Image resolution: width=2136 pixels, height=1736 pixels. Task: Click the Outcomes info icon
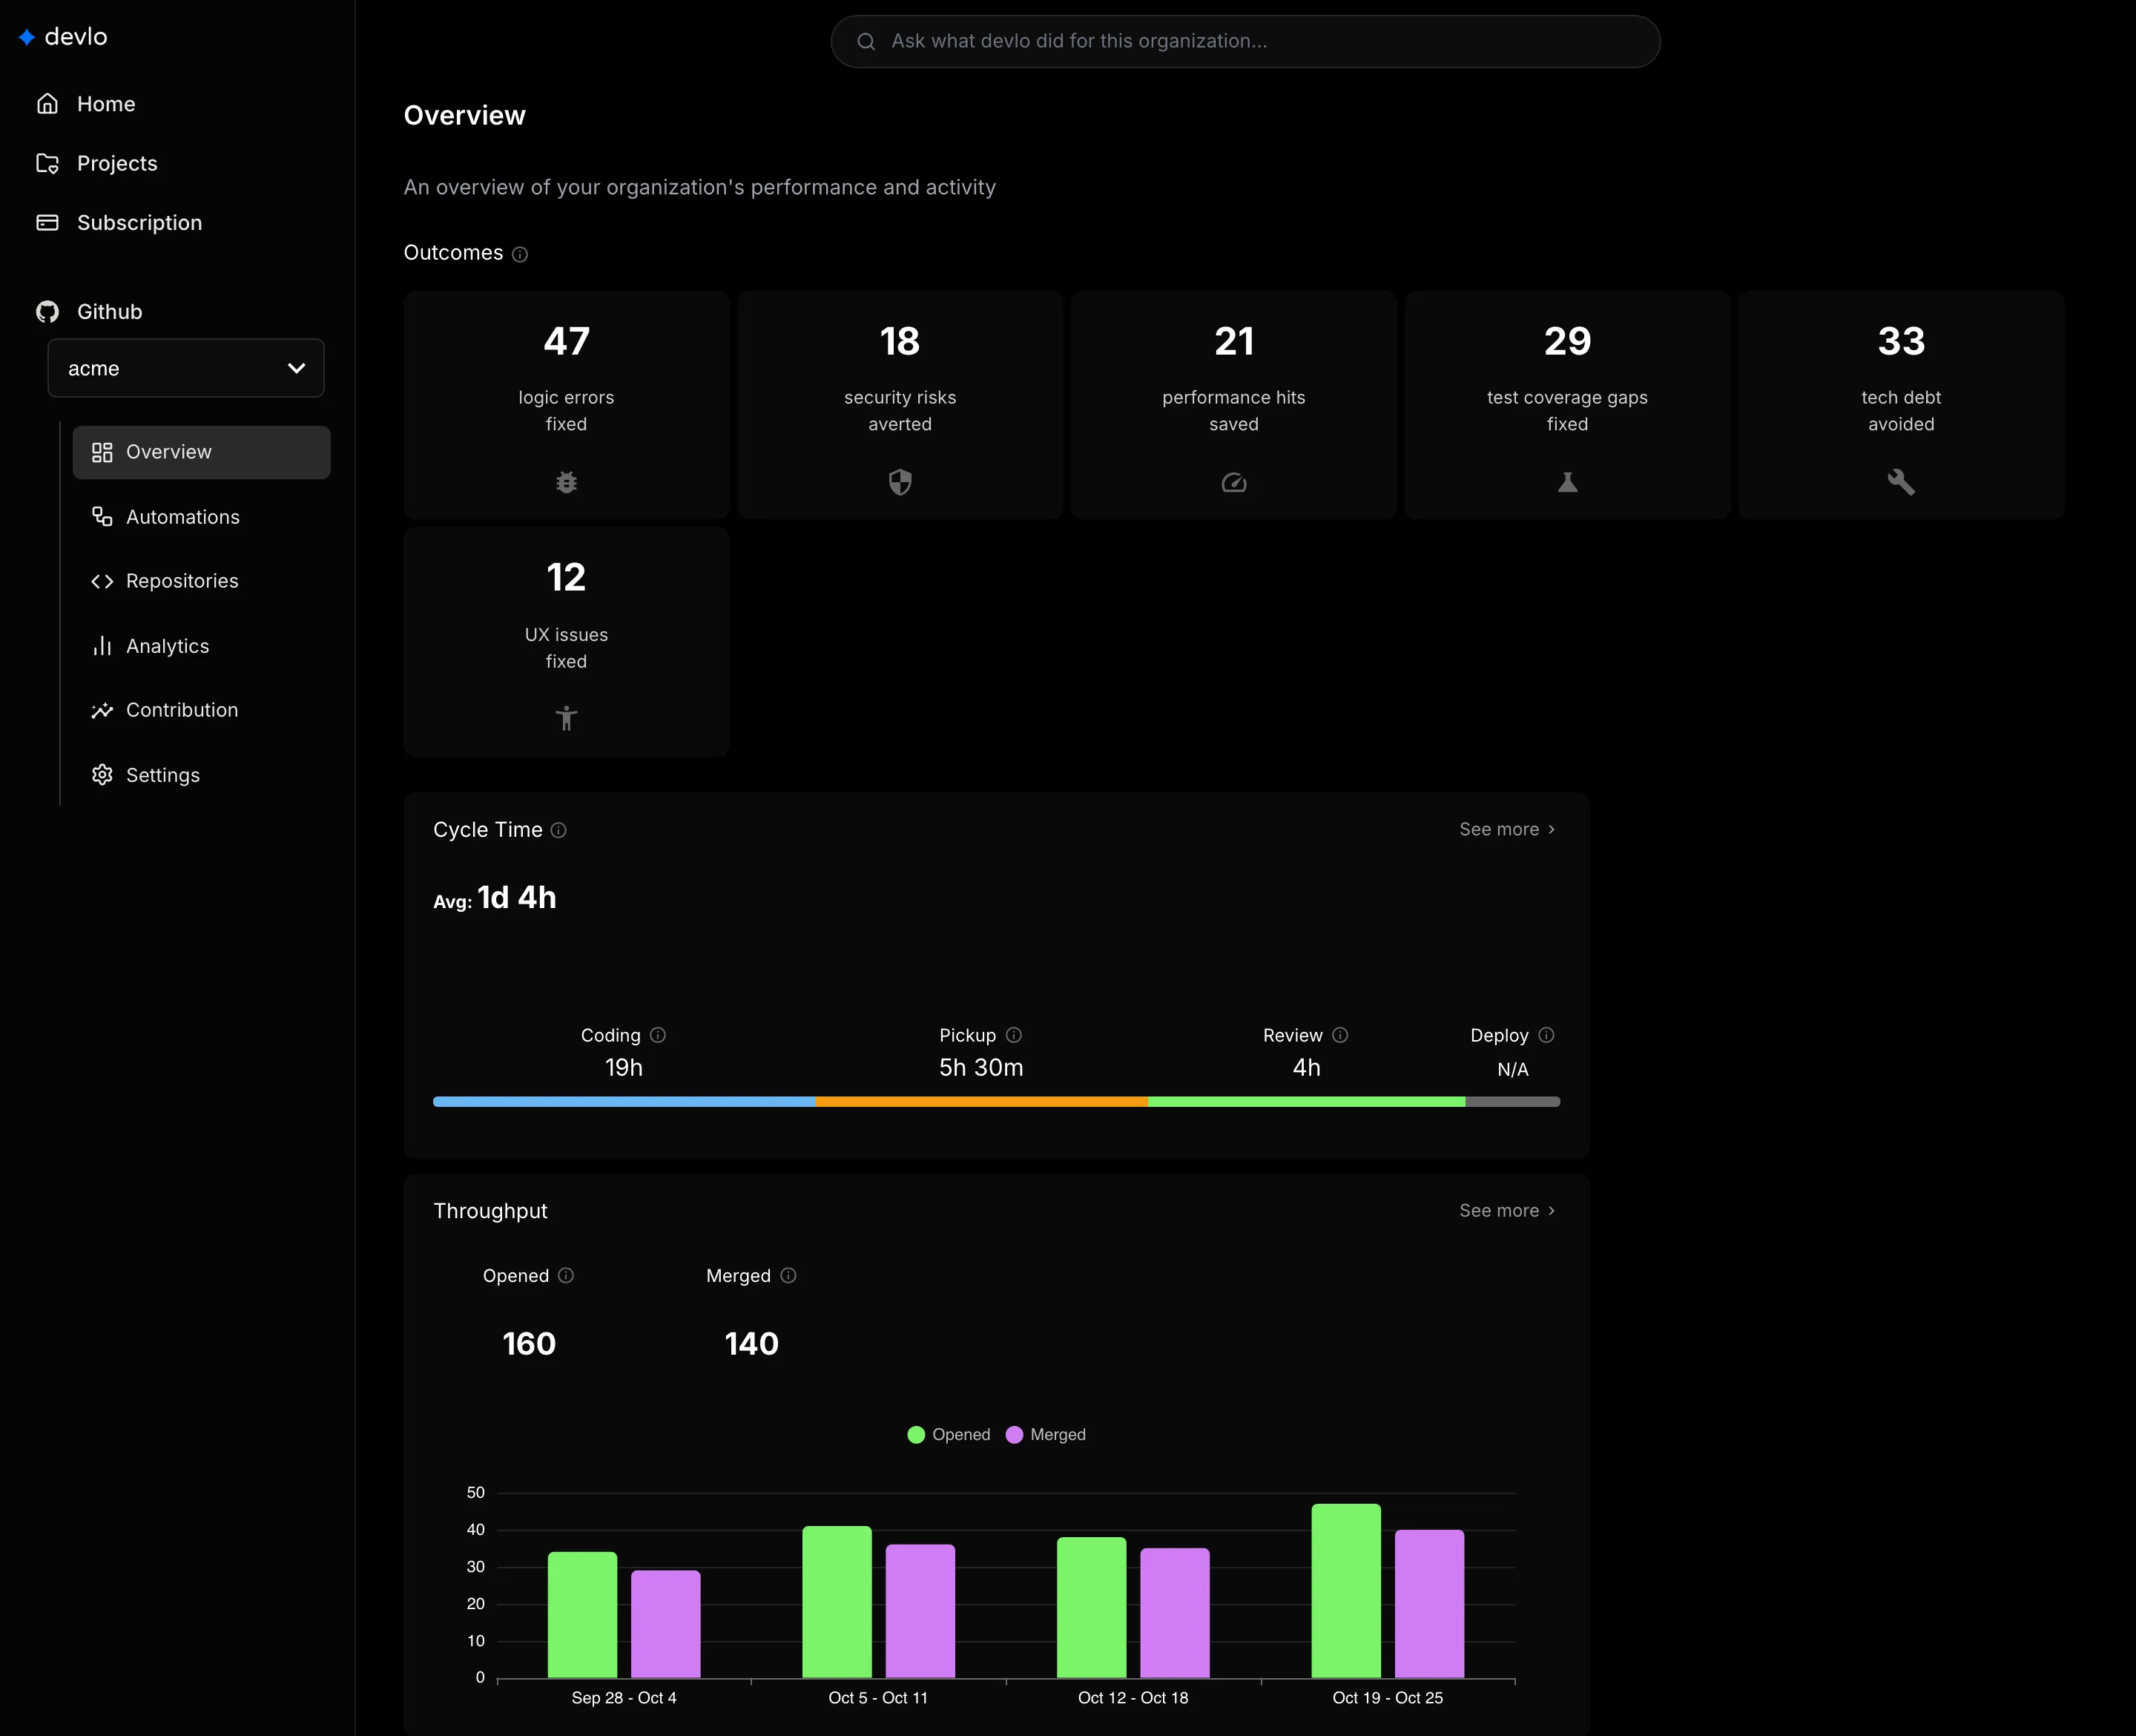pyautogui.click(x=520, y=254)
